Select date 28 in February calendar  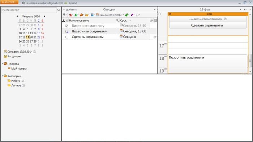[x=35, y=41]
